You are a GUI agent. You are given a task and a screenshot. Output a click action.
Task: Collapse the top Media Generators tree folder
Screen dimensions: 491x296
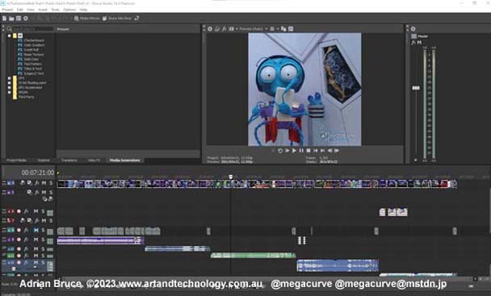[10, 35]
